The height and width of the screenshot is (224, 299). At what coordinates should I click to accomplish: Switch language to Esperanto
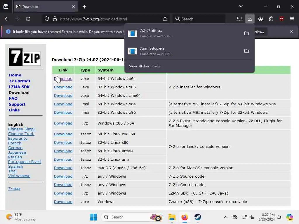click(x=18, y=139)
